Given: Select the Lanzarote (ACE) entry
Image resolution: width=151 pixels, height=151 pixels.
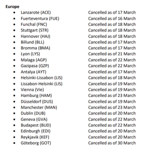Looking at the screenshot, I should 36,12.
